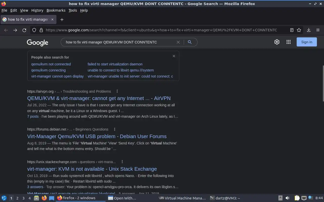Viewport: 324px width, 202px height.
Task: Launch file manager from panel quicklaunch
Action: 36,198
